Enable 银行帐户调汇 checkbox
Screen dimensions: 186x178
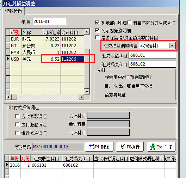pos(17,133)
